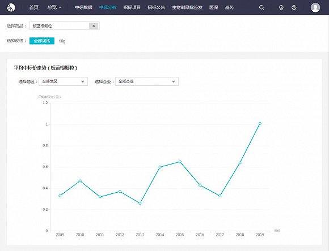Go to the 首页 menu item
Screen dimensions: 329x251
pyautogui.click(x=34, y=7)
